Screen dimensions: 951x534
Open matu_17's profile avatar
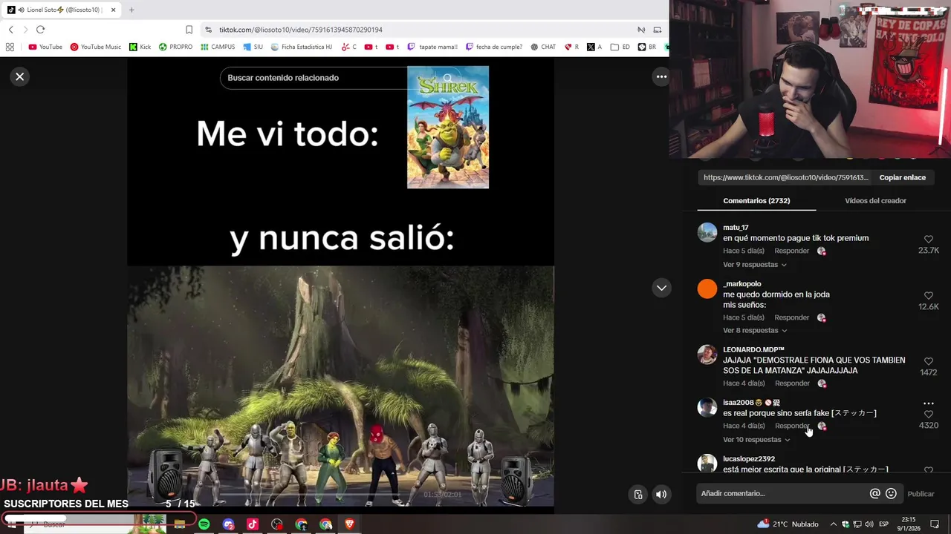pos(707,232)
